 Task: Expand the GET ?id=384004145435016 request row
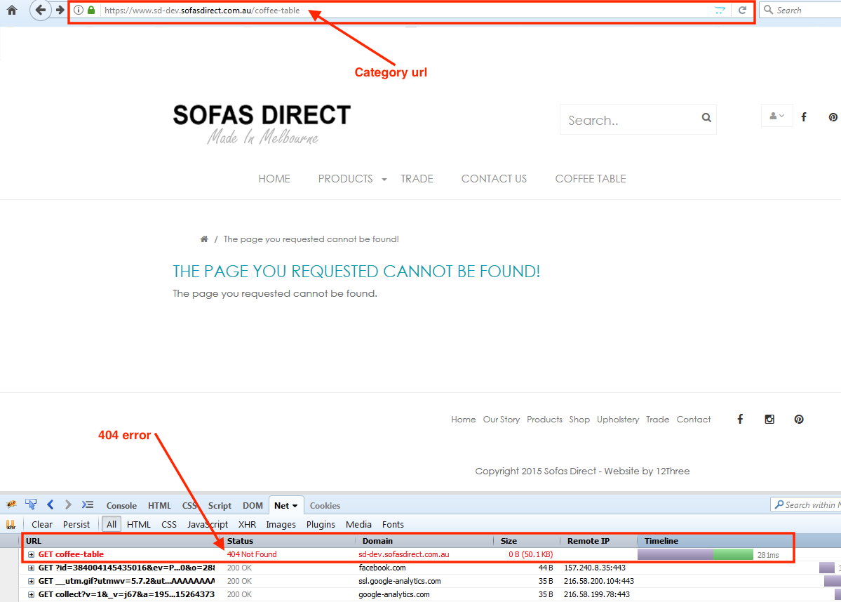[31, 568]
